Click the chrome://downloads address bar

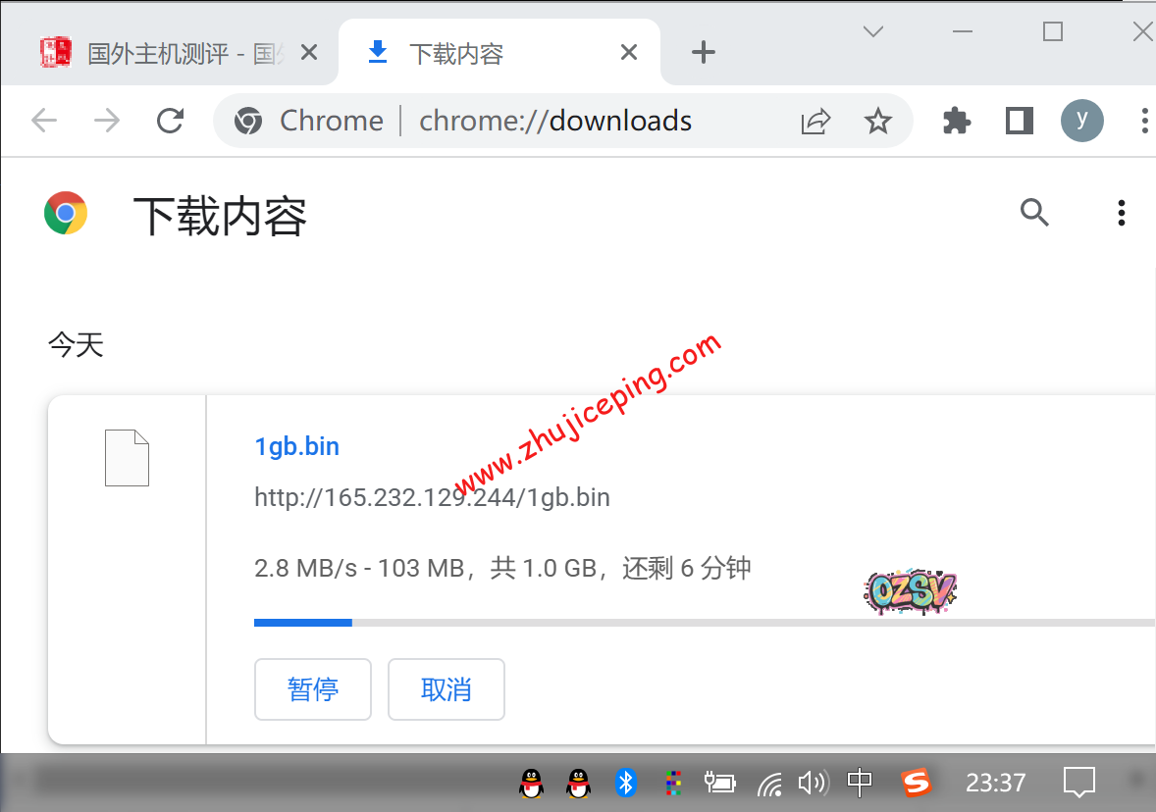click(554, 121)
